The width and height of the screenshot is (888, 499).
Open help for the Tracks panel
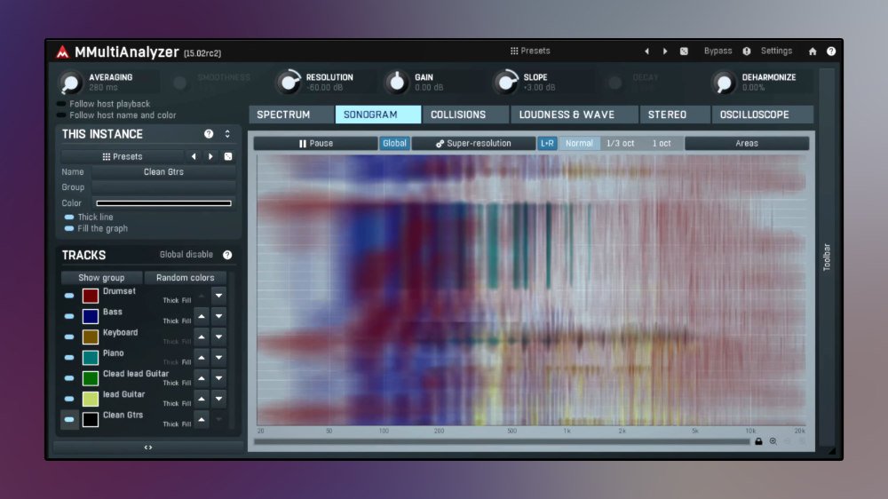pos(227,255)
